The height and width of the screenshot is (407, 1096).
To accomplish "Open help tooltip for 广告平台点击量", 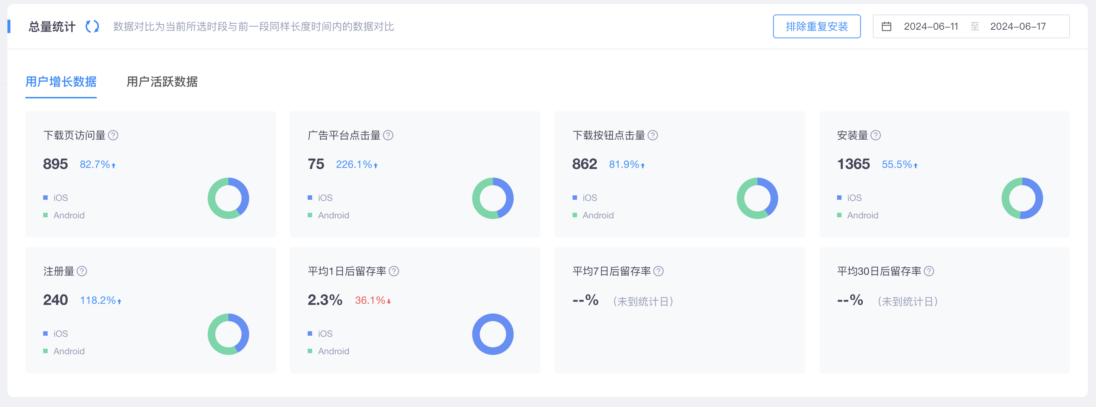I will (x=388, y=135).
